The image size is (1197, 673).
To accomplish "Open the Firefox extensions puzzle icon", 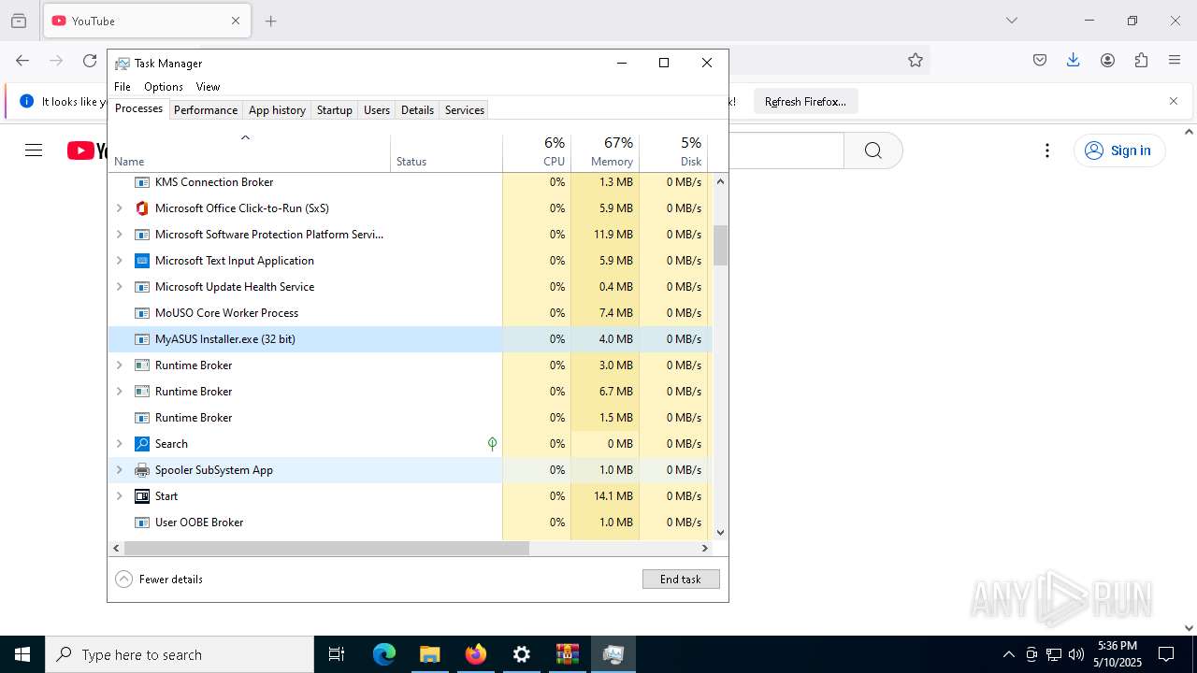I will point(1141,60).
